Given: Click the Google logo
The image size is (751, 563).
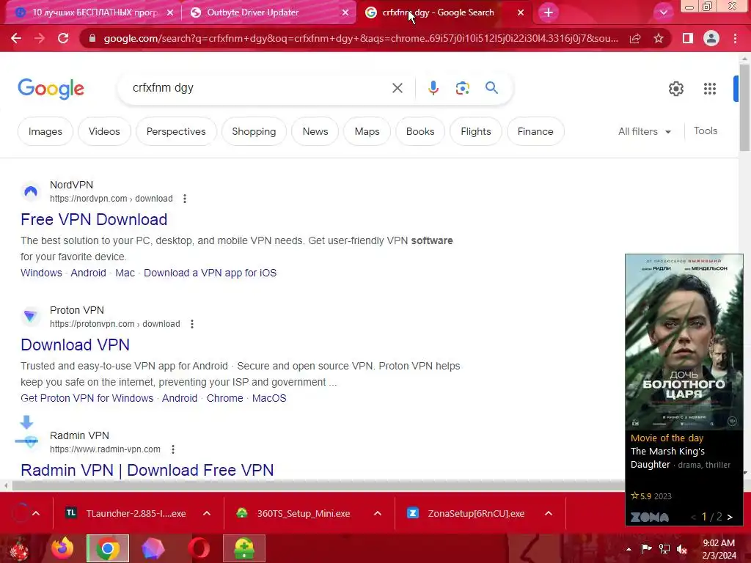Looking at the screenshot, I should click(51, 89).
